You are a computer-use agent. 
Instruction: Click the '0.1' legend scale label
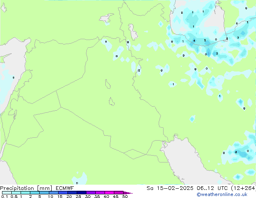4,196
